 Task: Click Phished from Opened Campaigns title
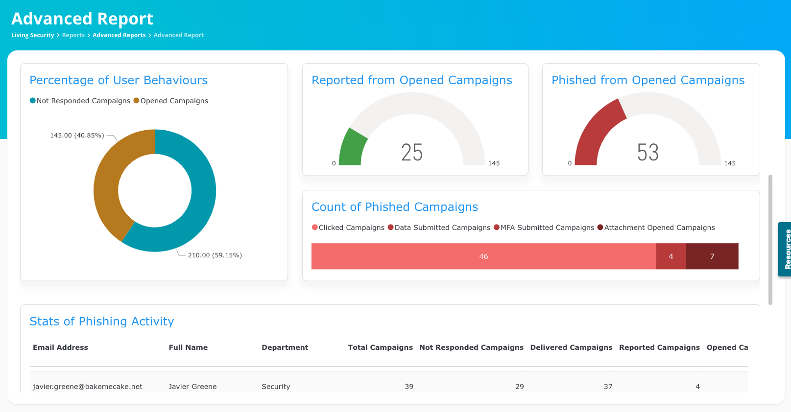(648, 80)
